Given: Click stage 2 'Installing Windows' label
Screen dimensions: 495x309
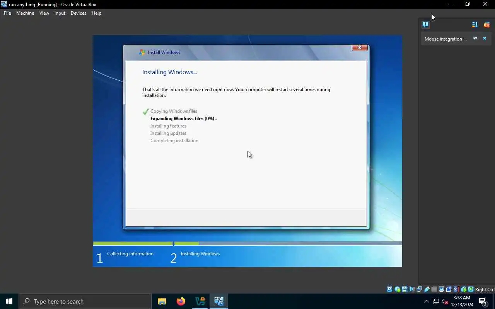Looking at the screenshot, I should coord(200,253).
